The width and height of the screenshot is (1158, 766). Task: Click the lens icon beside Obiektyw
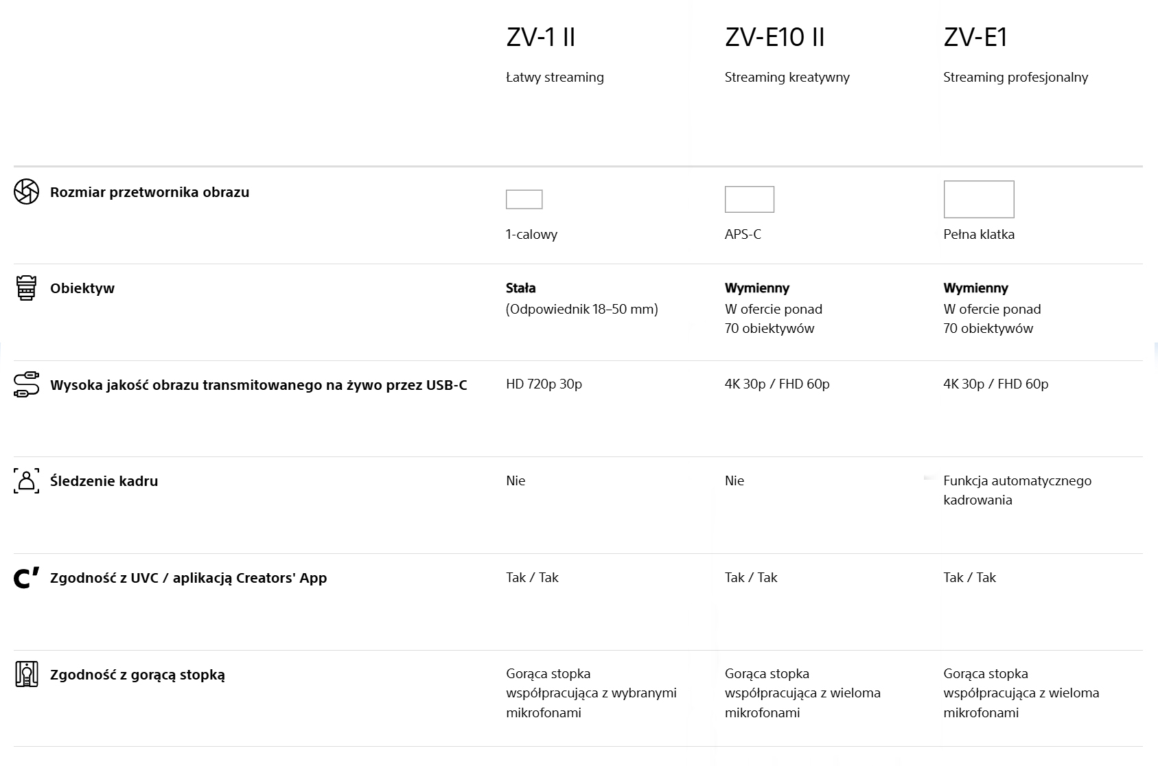coord(26,288)
